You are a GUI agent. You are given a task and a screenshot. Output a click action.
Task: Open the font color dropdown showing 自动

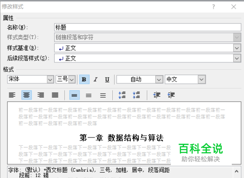(x=159, y=79)
